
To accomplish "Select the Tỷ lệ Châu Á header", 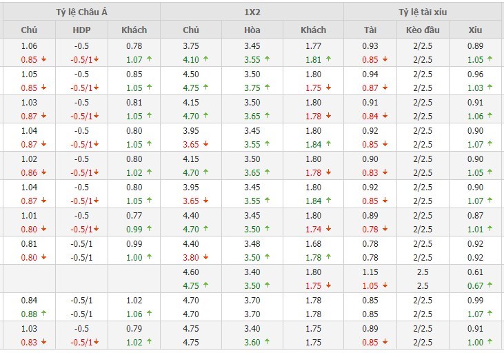I will pyautogui.click(x=81, y=12).
